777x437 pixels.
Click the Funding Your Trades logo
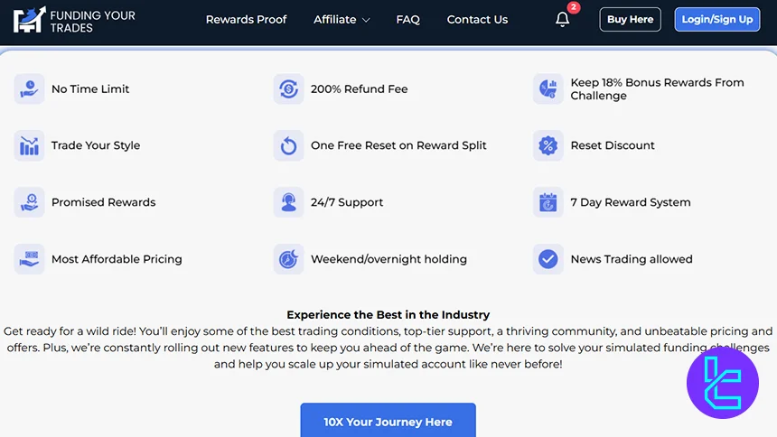[x=74, y=20]
